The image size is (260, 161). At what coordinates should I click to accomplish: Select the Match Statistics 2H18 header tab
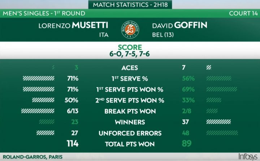click(x=130, y=5)
